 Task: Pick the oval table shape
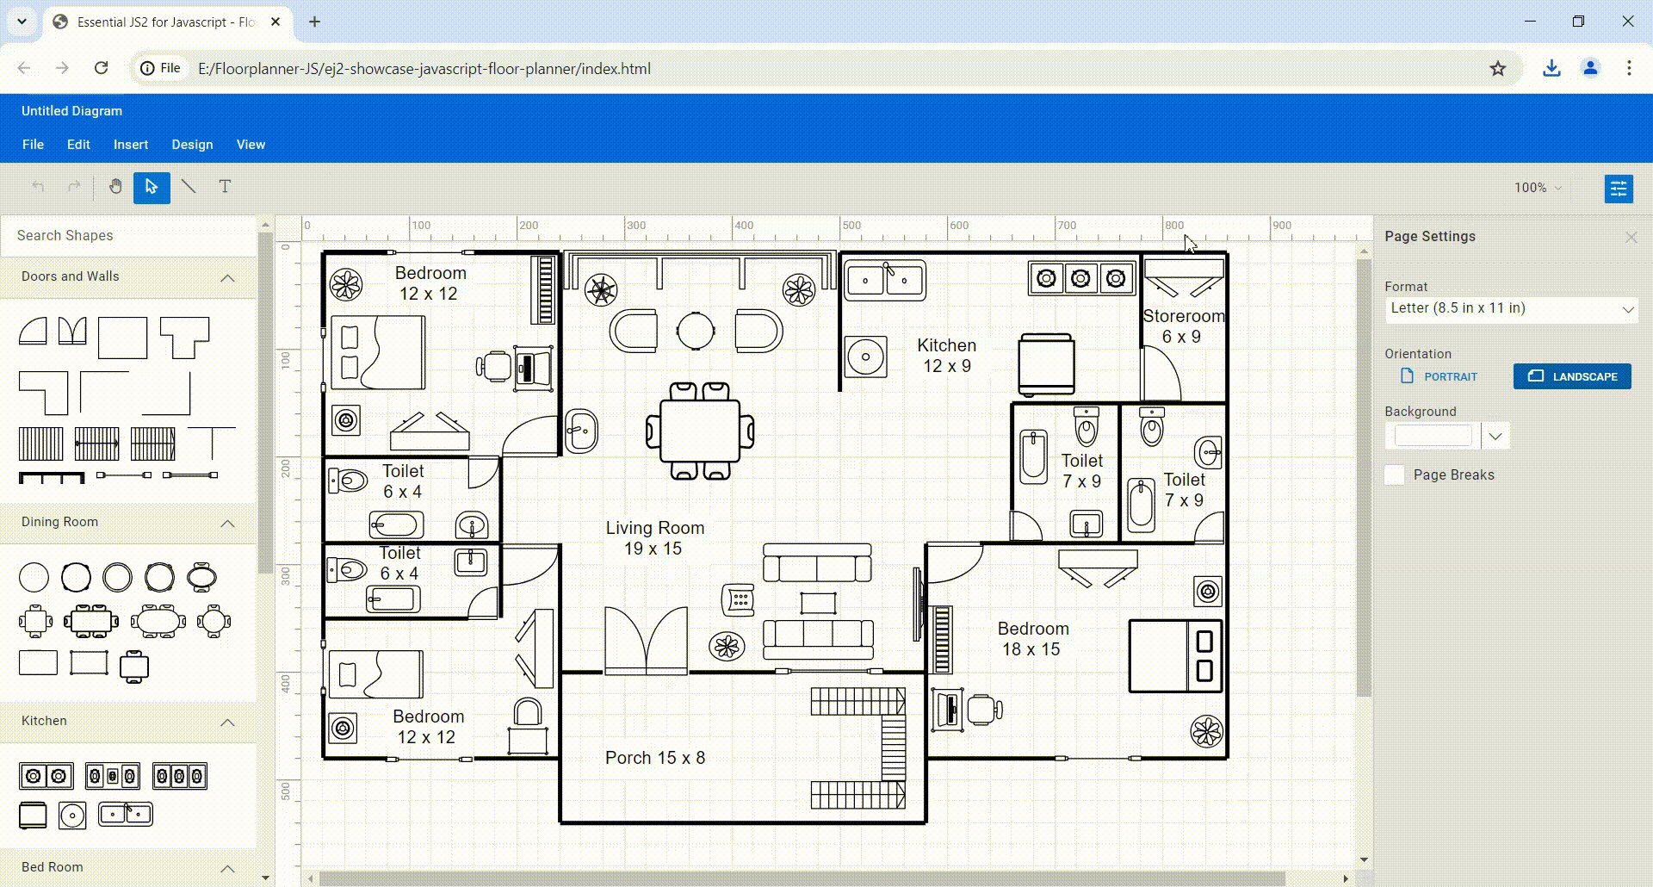coord(201,577)
